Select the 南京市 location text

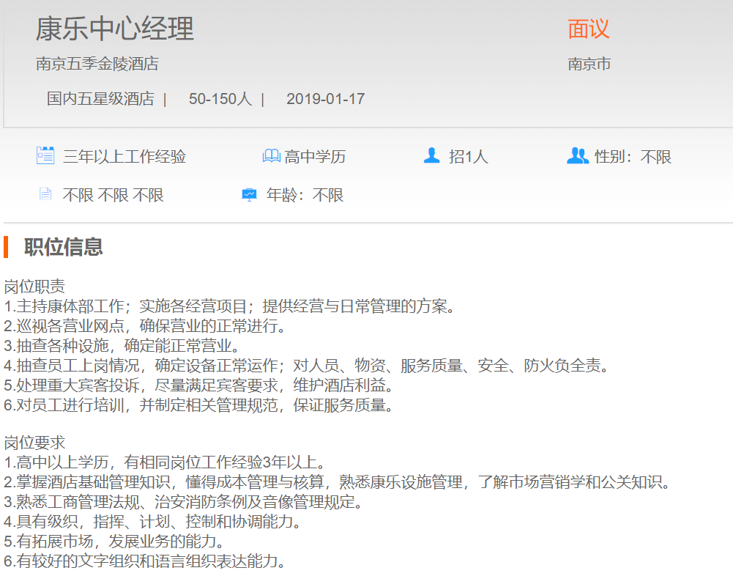click(589, 64)
